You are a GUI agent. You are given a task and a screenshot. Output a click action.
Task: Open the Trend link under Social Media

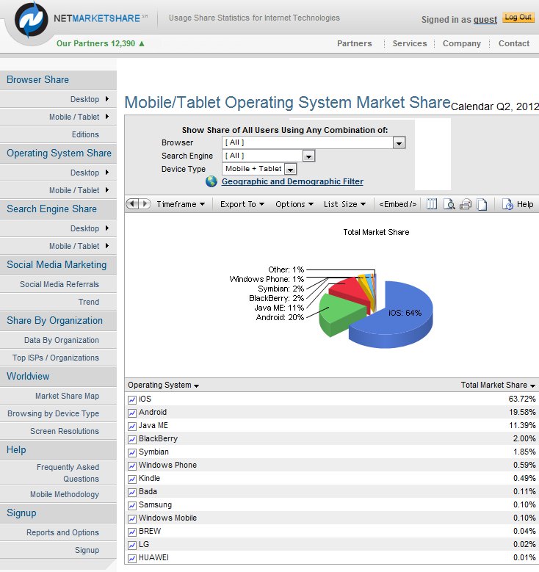[x=89, y=302]
